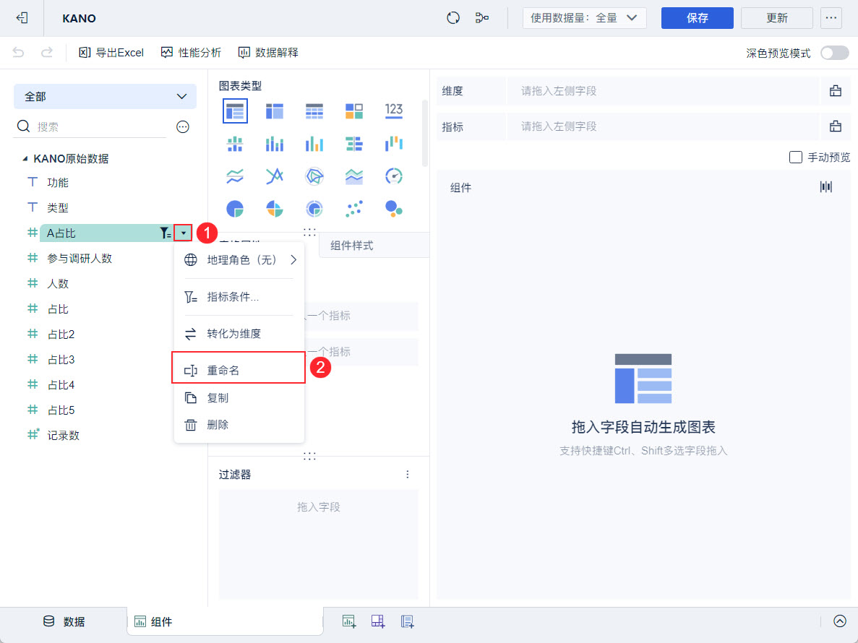Click the blue 保存 button
The width and height of the screenshot is (858, 643).
pyautogui.click(x=697, y=18)
